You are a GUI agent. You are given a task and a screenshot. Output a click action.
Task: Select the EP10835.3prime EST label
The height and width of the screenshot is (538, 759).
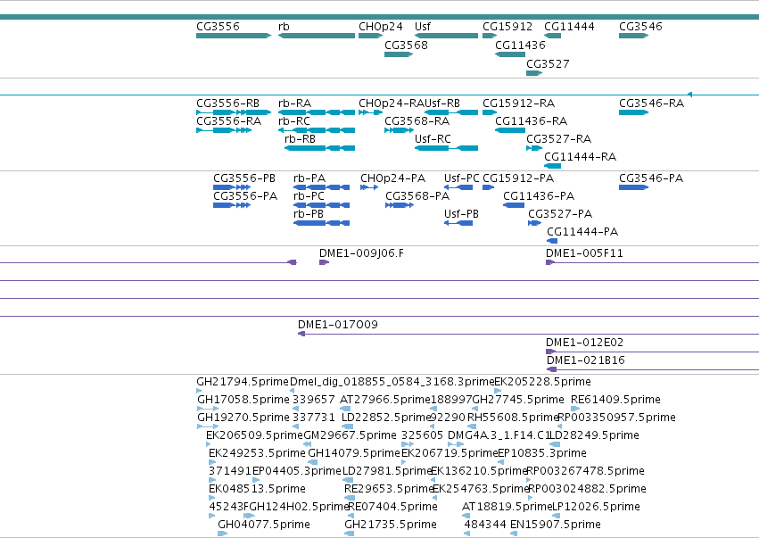pyautogui.click(x=542, y=454)
